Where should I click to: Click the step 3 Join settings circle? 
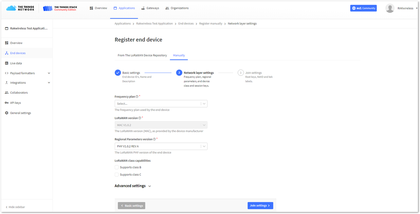pos(241,73)
